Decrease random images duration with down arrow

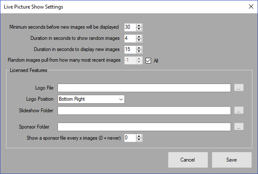click(139, 40)
